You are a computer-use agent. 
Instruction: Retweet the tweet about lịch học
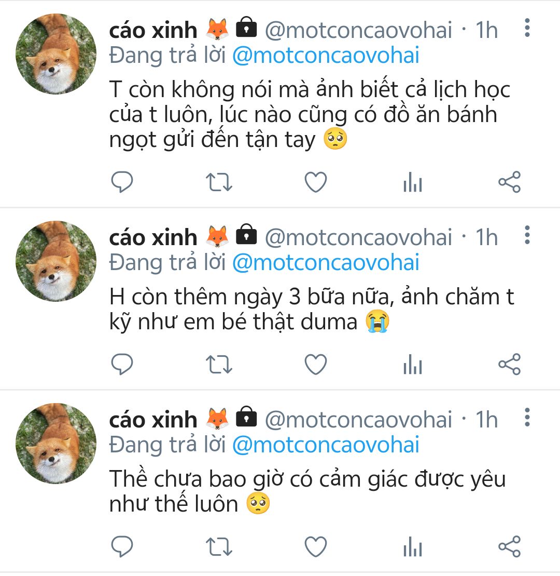tap(219, 182)
